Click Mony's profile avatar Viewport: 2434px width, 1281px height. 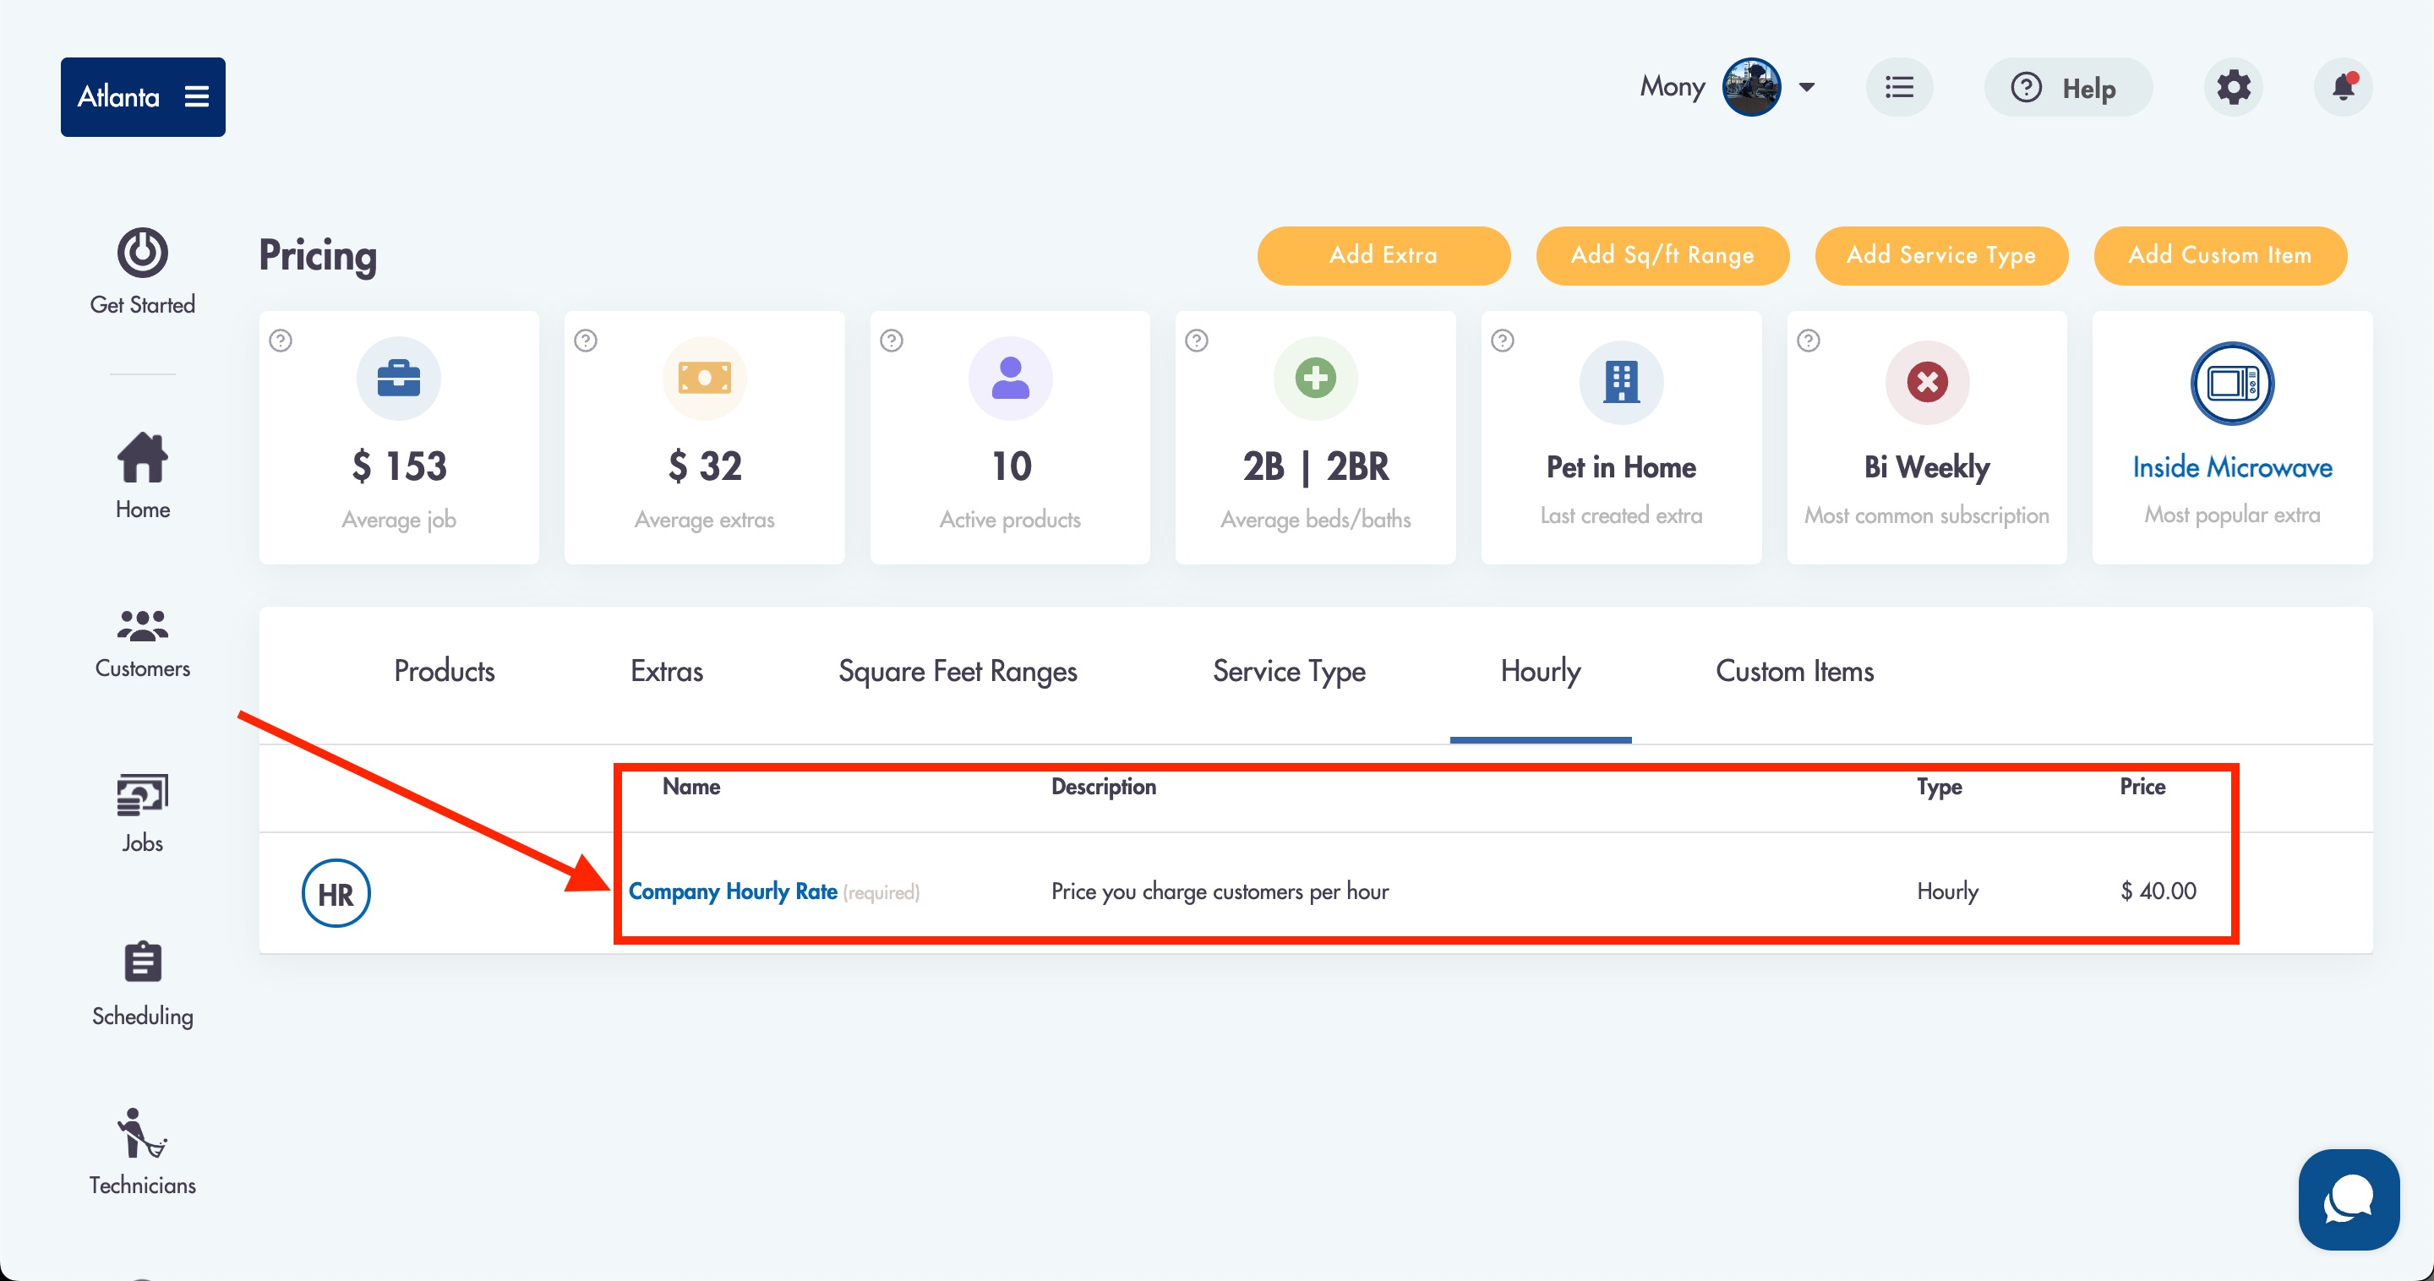[1752, 87]
